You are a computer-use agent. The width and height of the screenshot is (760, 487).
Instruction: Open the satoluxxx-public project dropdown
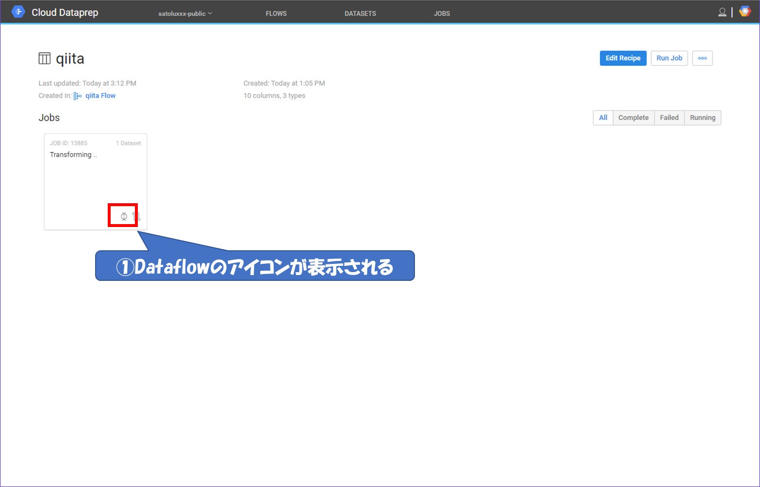(185, 14)
